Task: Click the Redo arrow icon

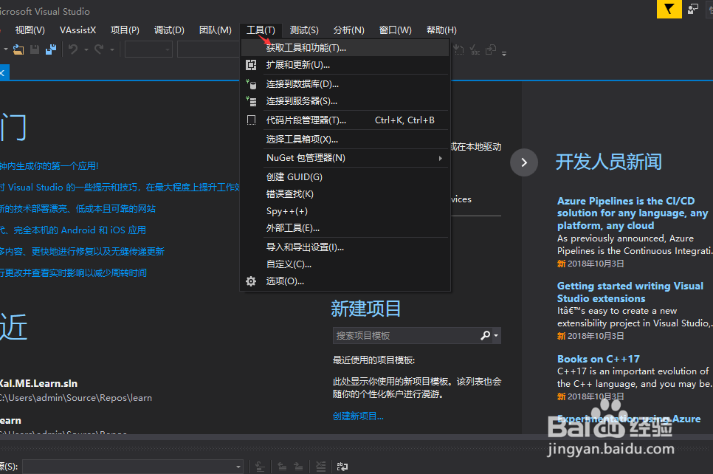Action: coord(99,49)
